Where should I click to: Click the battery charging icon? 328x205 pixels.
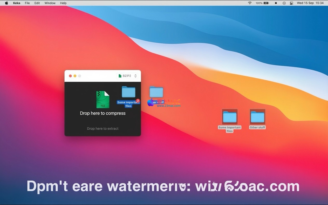coord(266,3)
